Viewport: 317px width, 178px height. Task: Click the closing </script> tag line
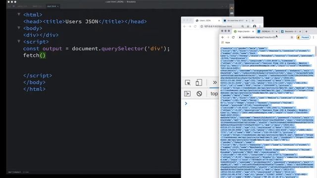38,76
